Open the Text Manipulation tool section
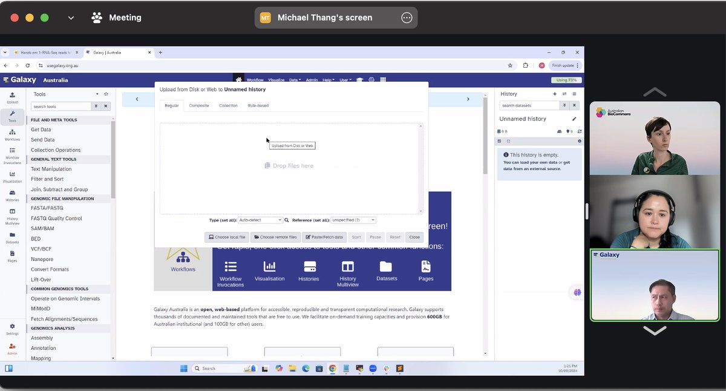The height and width of the screenshot is (391, 726). (x=51, y=169)
